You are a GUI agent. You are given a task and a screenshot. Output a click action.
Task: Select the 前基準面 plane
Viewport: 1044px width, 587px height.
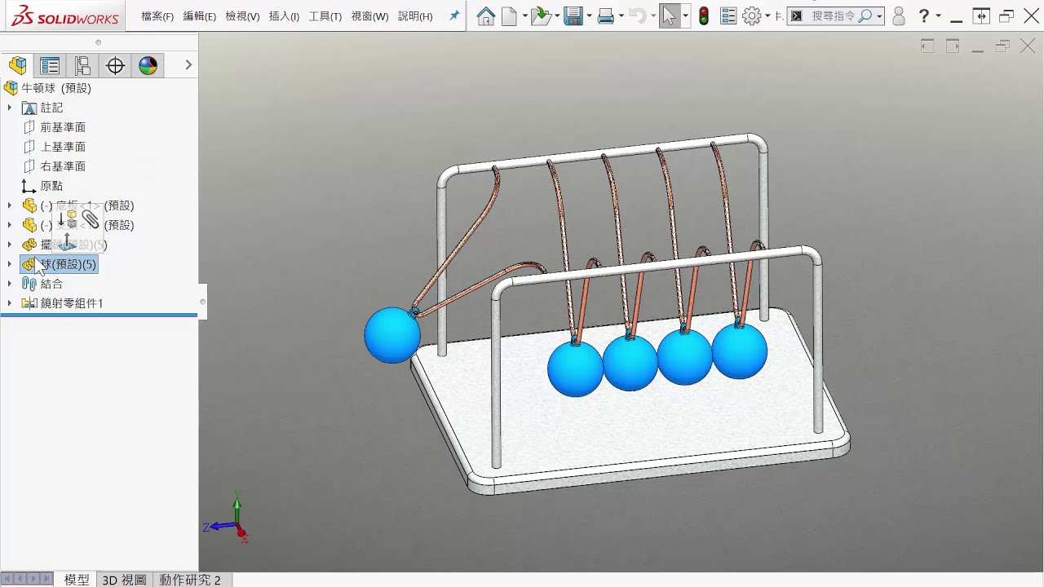point(63,127)
